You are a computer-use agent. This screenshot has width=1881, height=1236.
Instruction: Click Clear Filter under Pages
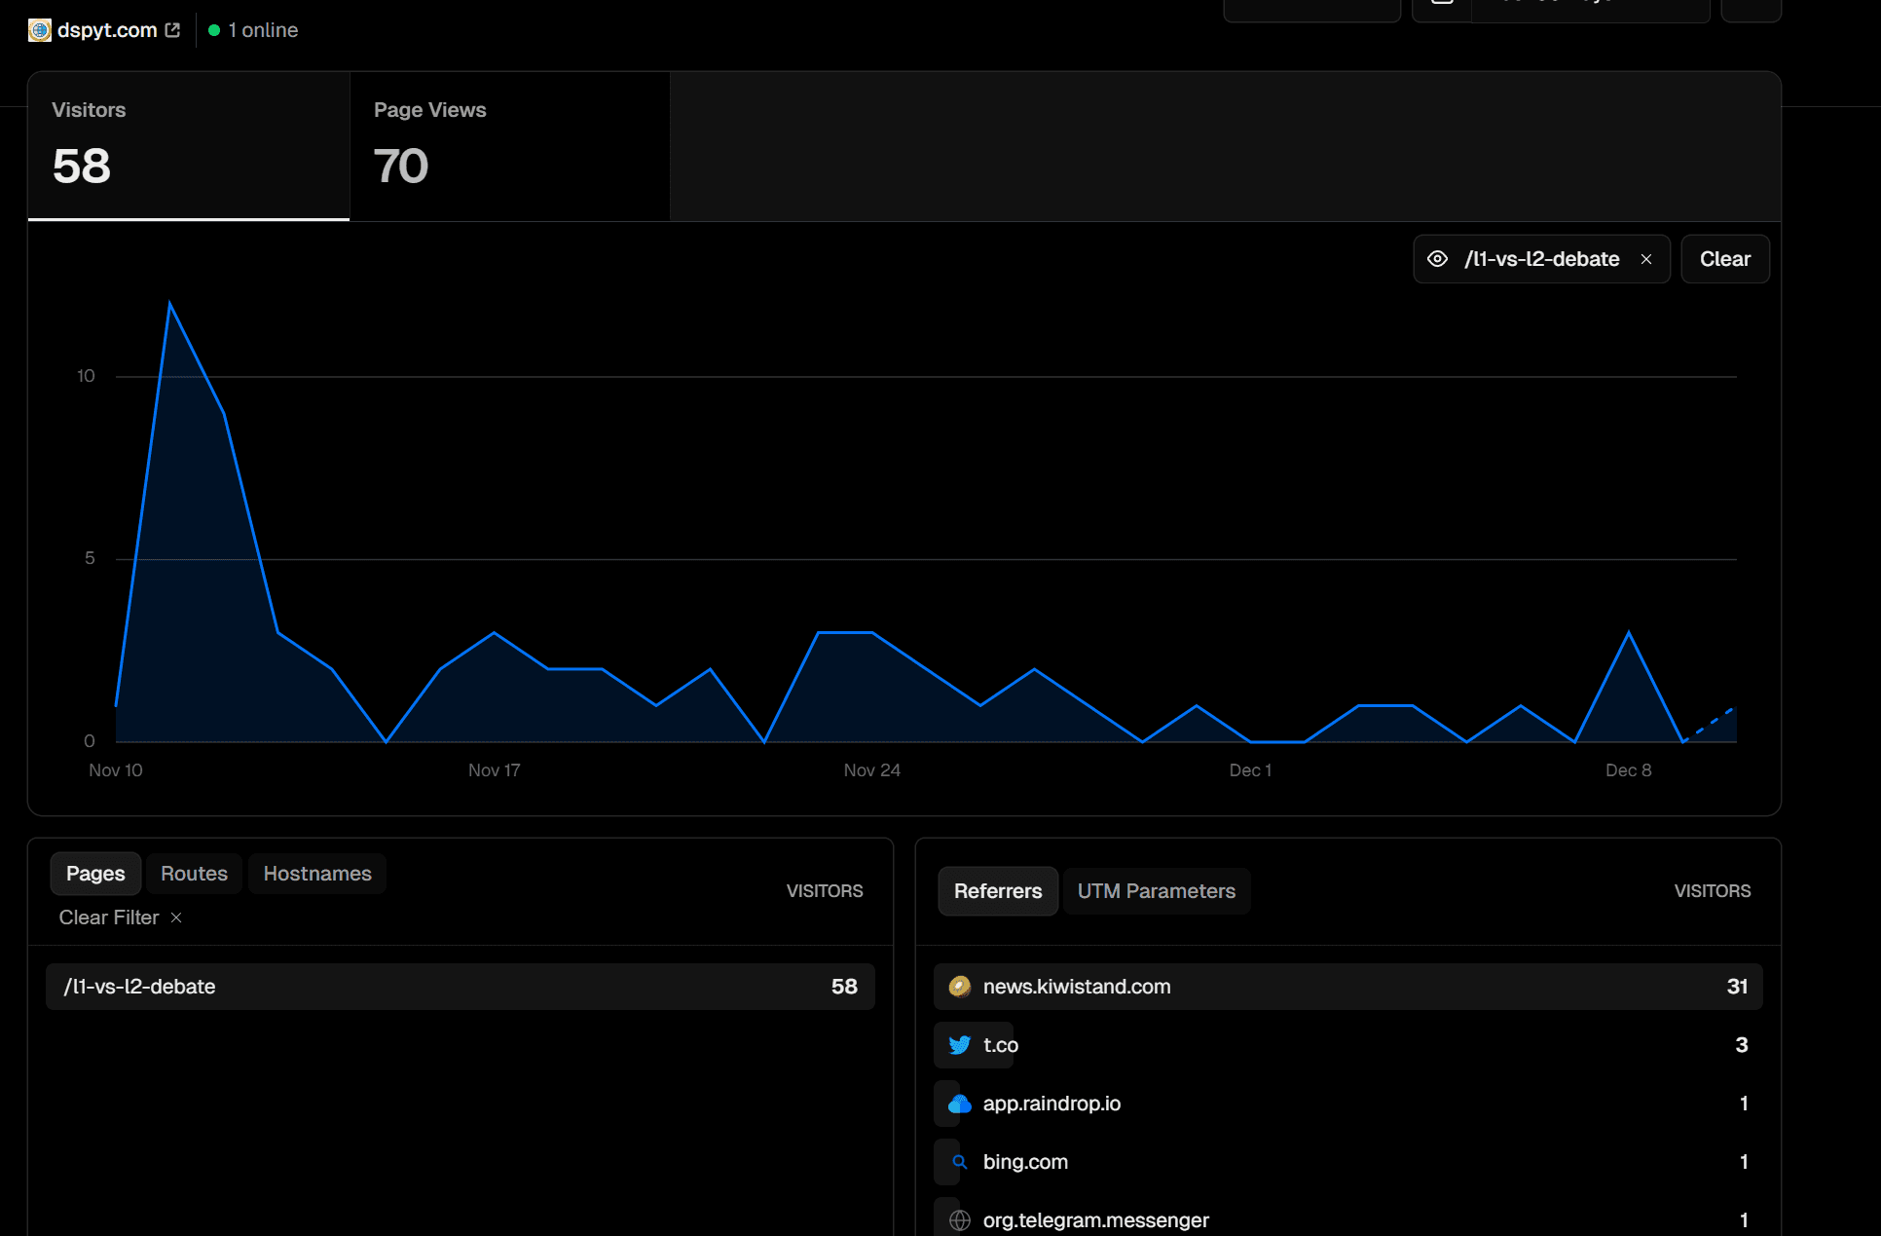[x=109, y=918]
